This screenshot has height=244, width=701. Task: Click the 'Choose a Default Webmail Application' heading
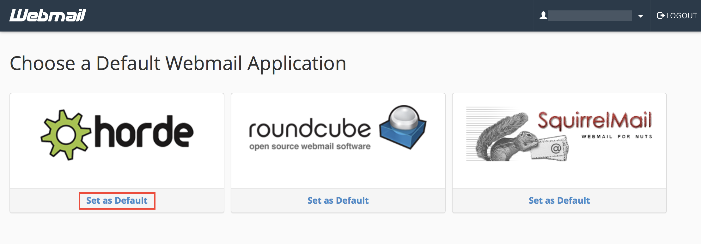point(178,63)
